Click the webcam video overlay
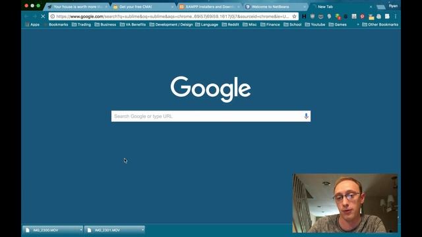The width and height of the screenshot is (422, 237). point(345,203)
